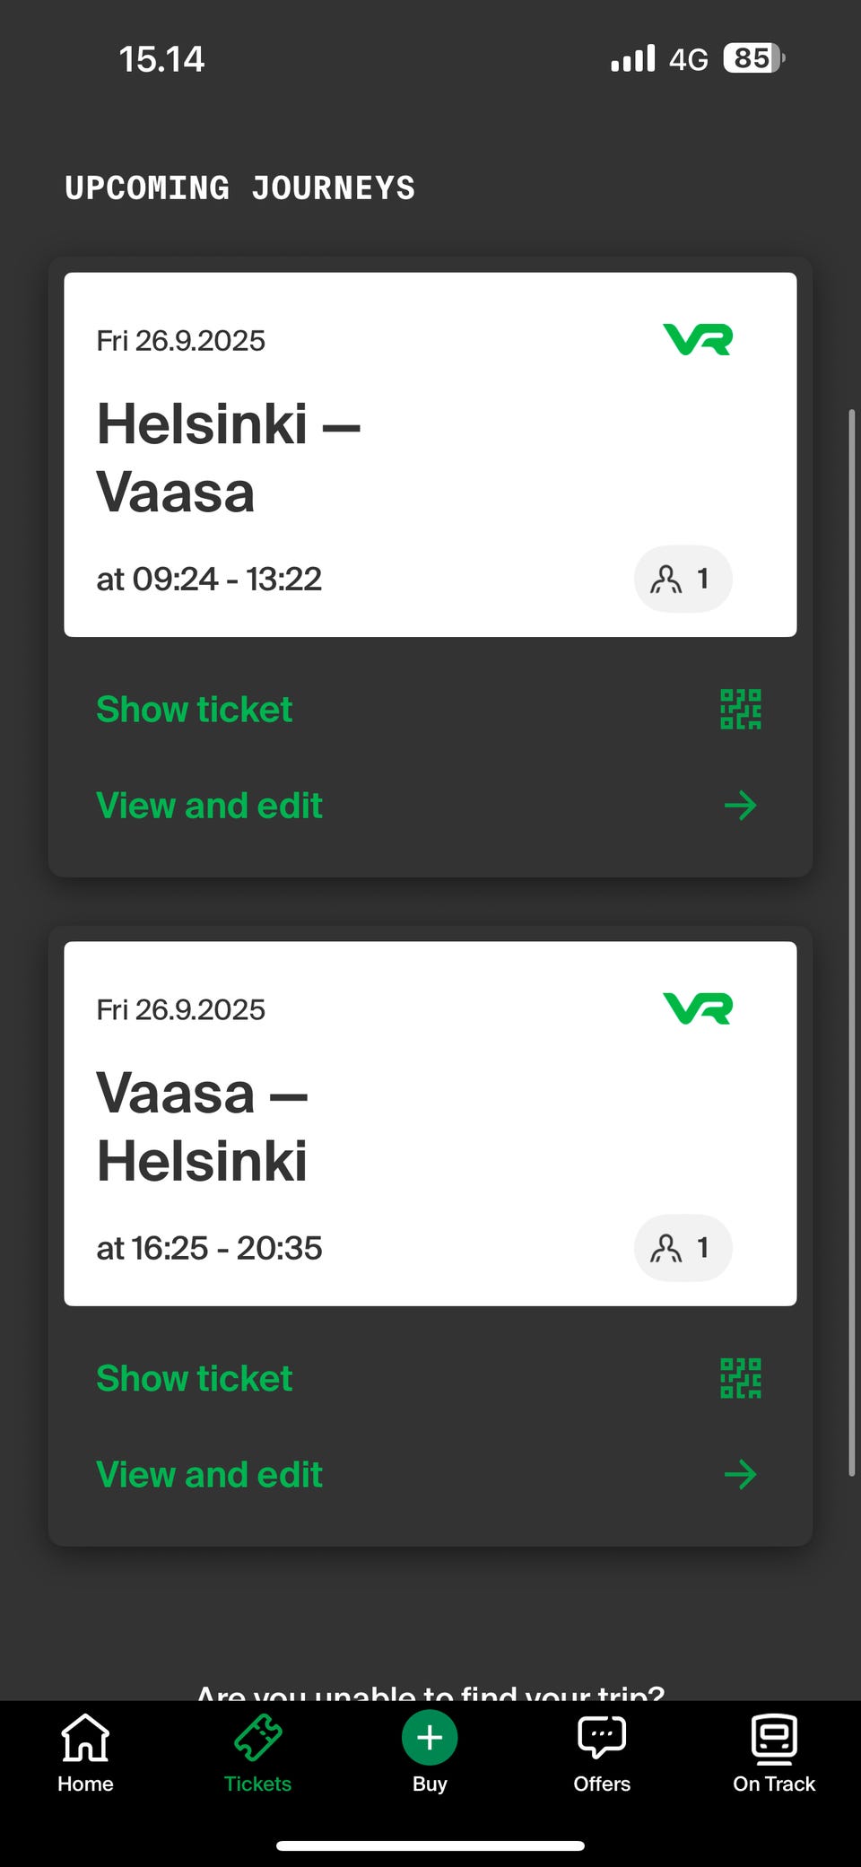
Task: Click arrow next to first View and edit
Action: 740,806
